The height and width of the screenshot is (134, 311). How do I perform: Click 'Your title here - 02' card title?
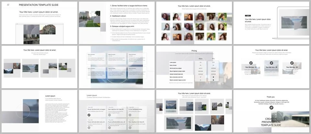271,67
